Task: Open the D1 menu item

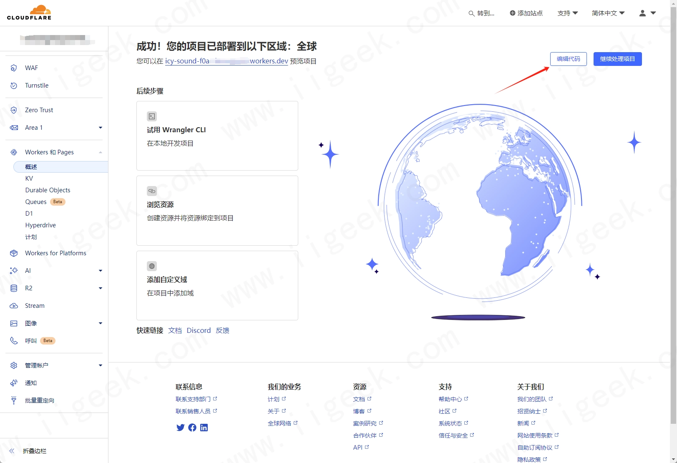Action: click(29, 214)
